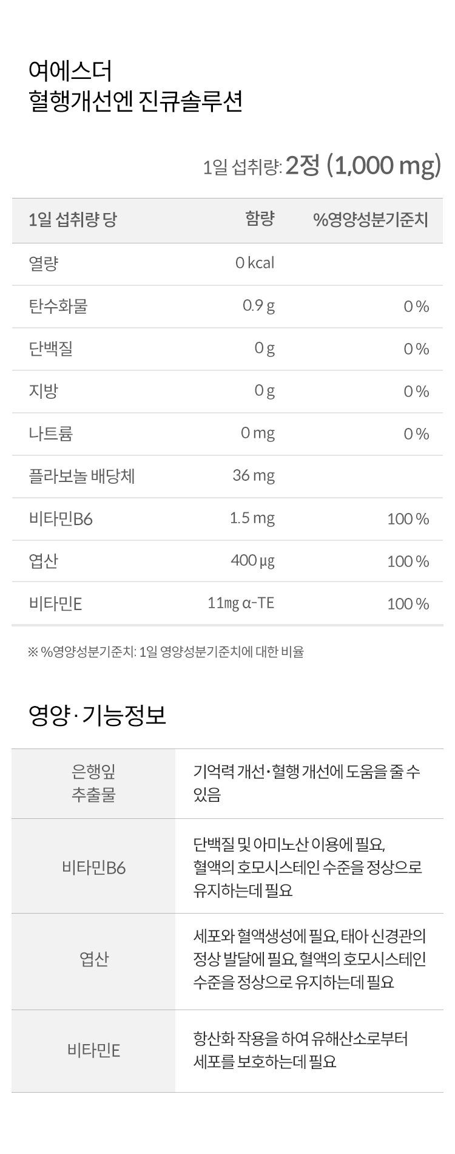Viewport: 455px width, 1154px height.
Task: Click the footnote about %영양성분기준치
Action: pyautogui.click(x=166, y=652)
